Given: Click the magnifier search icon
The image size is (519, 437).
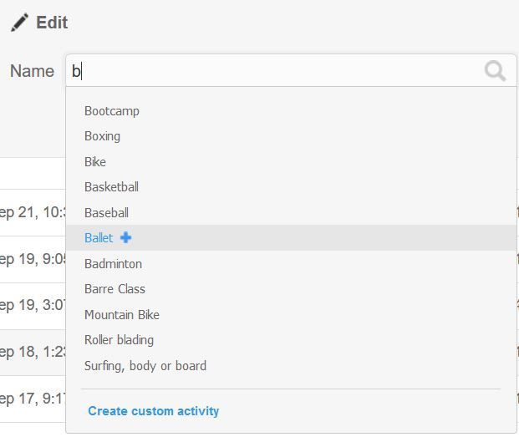Looking at the screenshot, I should (x=495, y=71).
